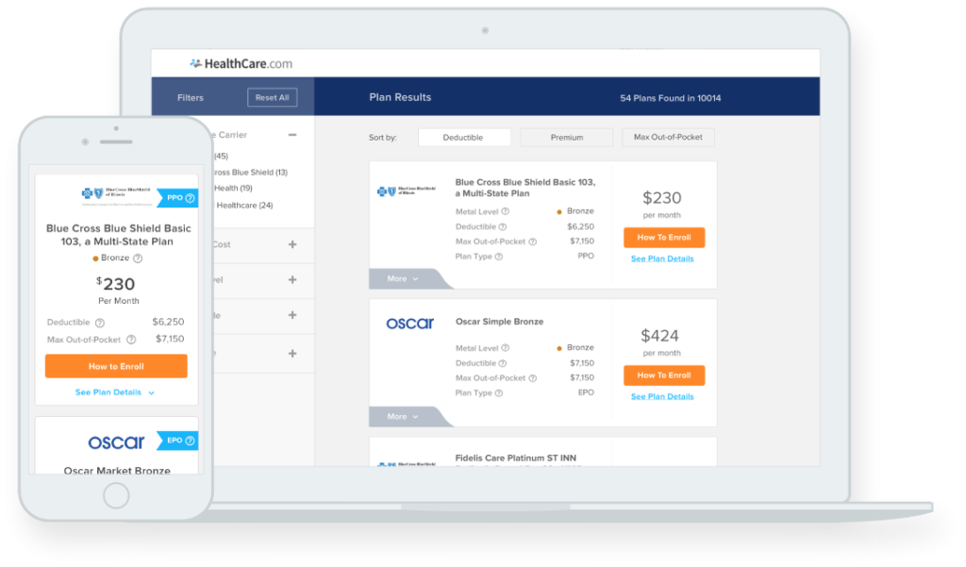The width and height of the screenshot is (966, 567).
Task: Tap Bronze help icon on phone card
Action: (x=138, y=258)
